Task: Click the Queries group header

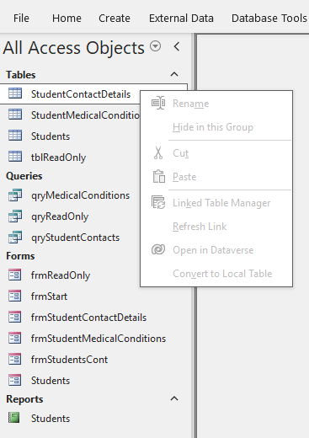Action: 24,176
